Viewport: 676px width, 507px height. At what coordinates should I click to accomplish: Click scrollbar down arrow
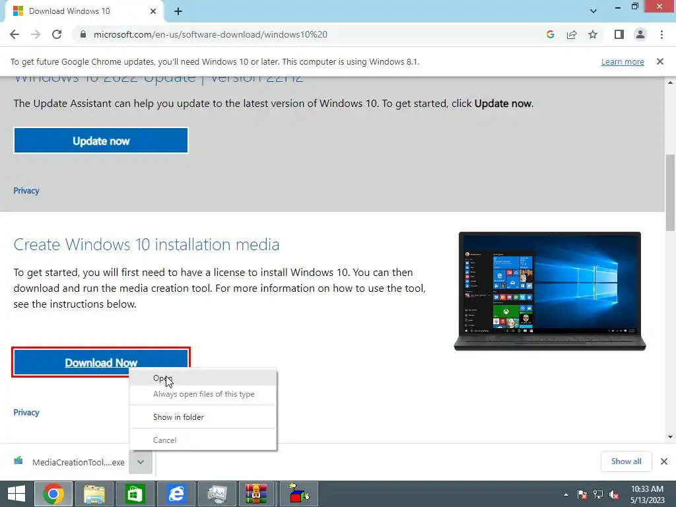pos(670,437)
